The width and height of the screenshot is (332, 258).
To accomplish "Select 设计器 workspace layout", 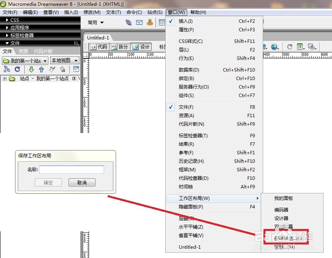I will click(x=292, y=218).
